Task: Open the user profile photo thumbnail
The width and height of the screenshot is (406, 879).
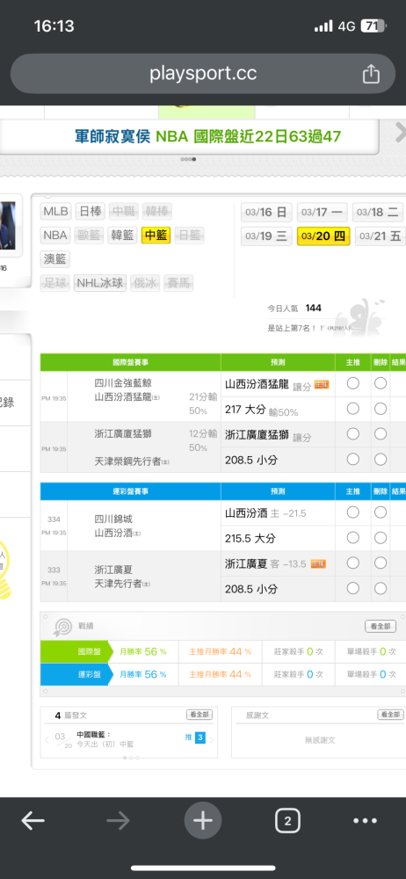Action: [8, 223]
